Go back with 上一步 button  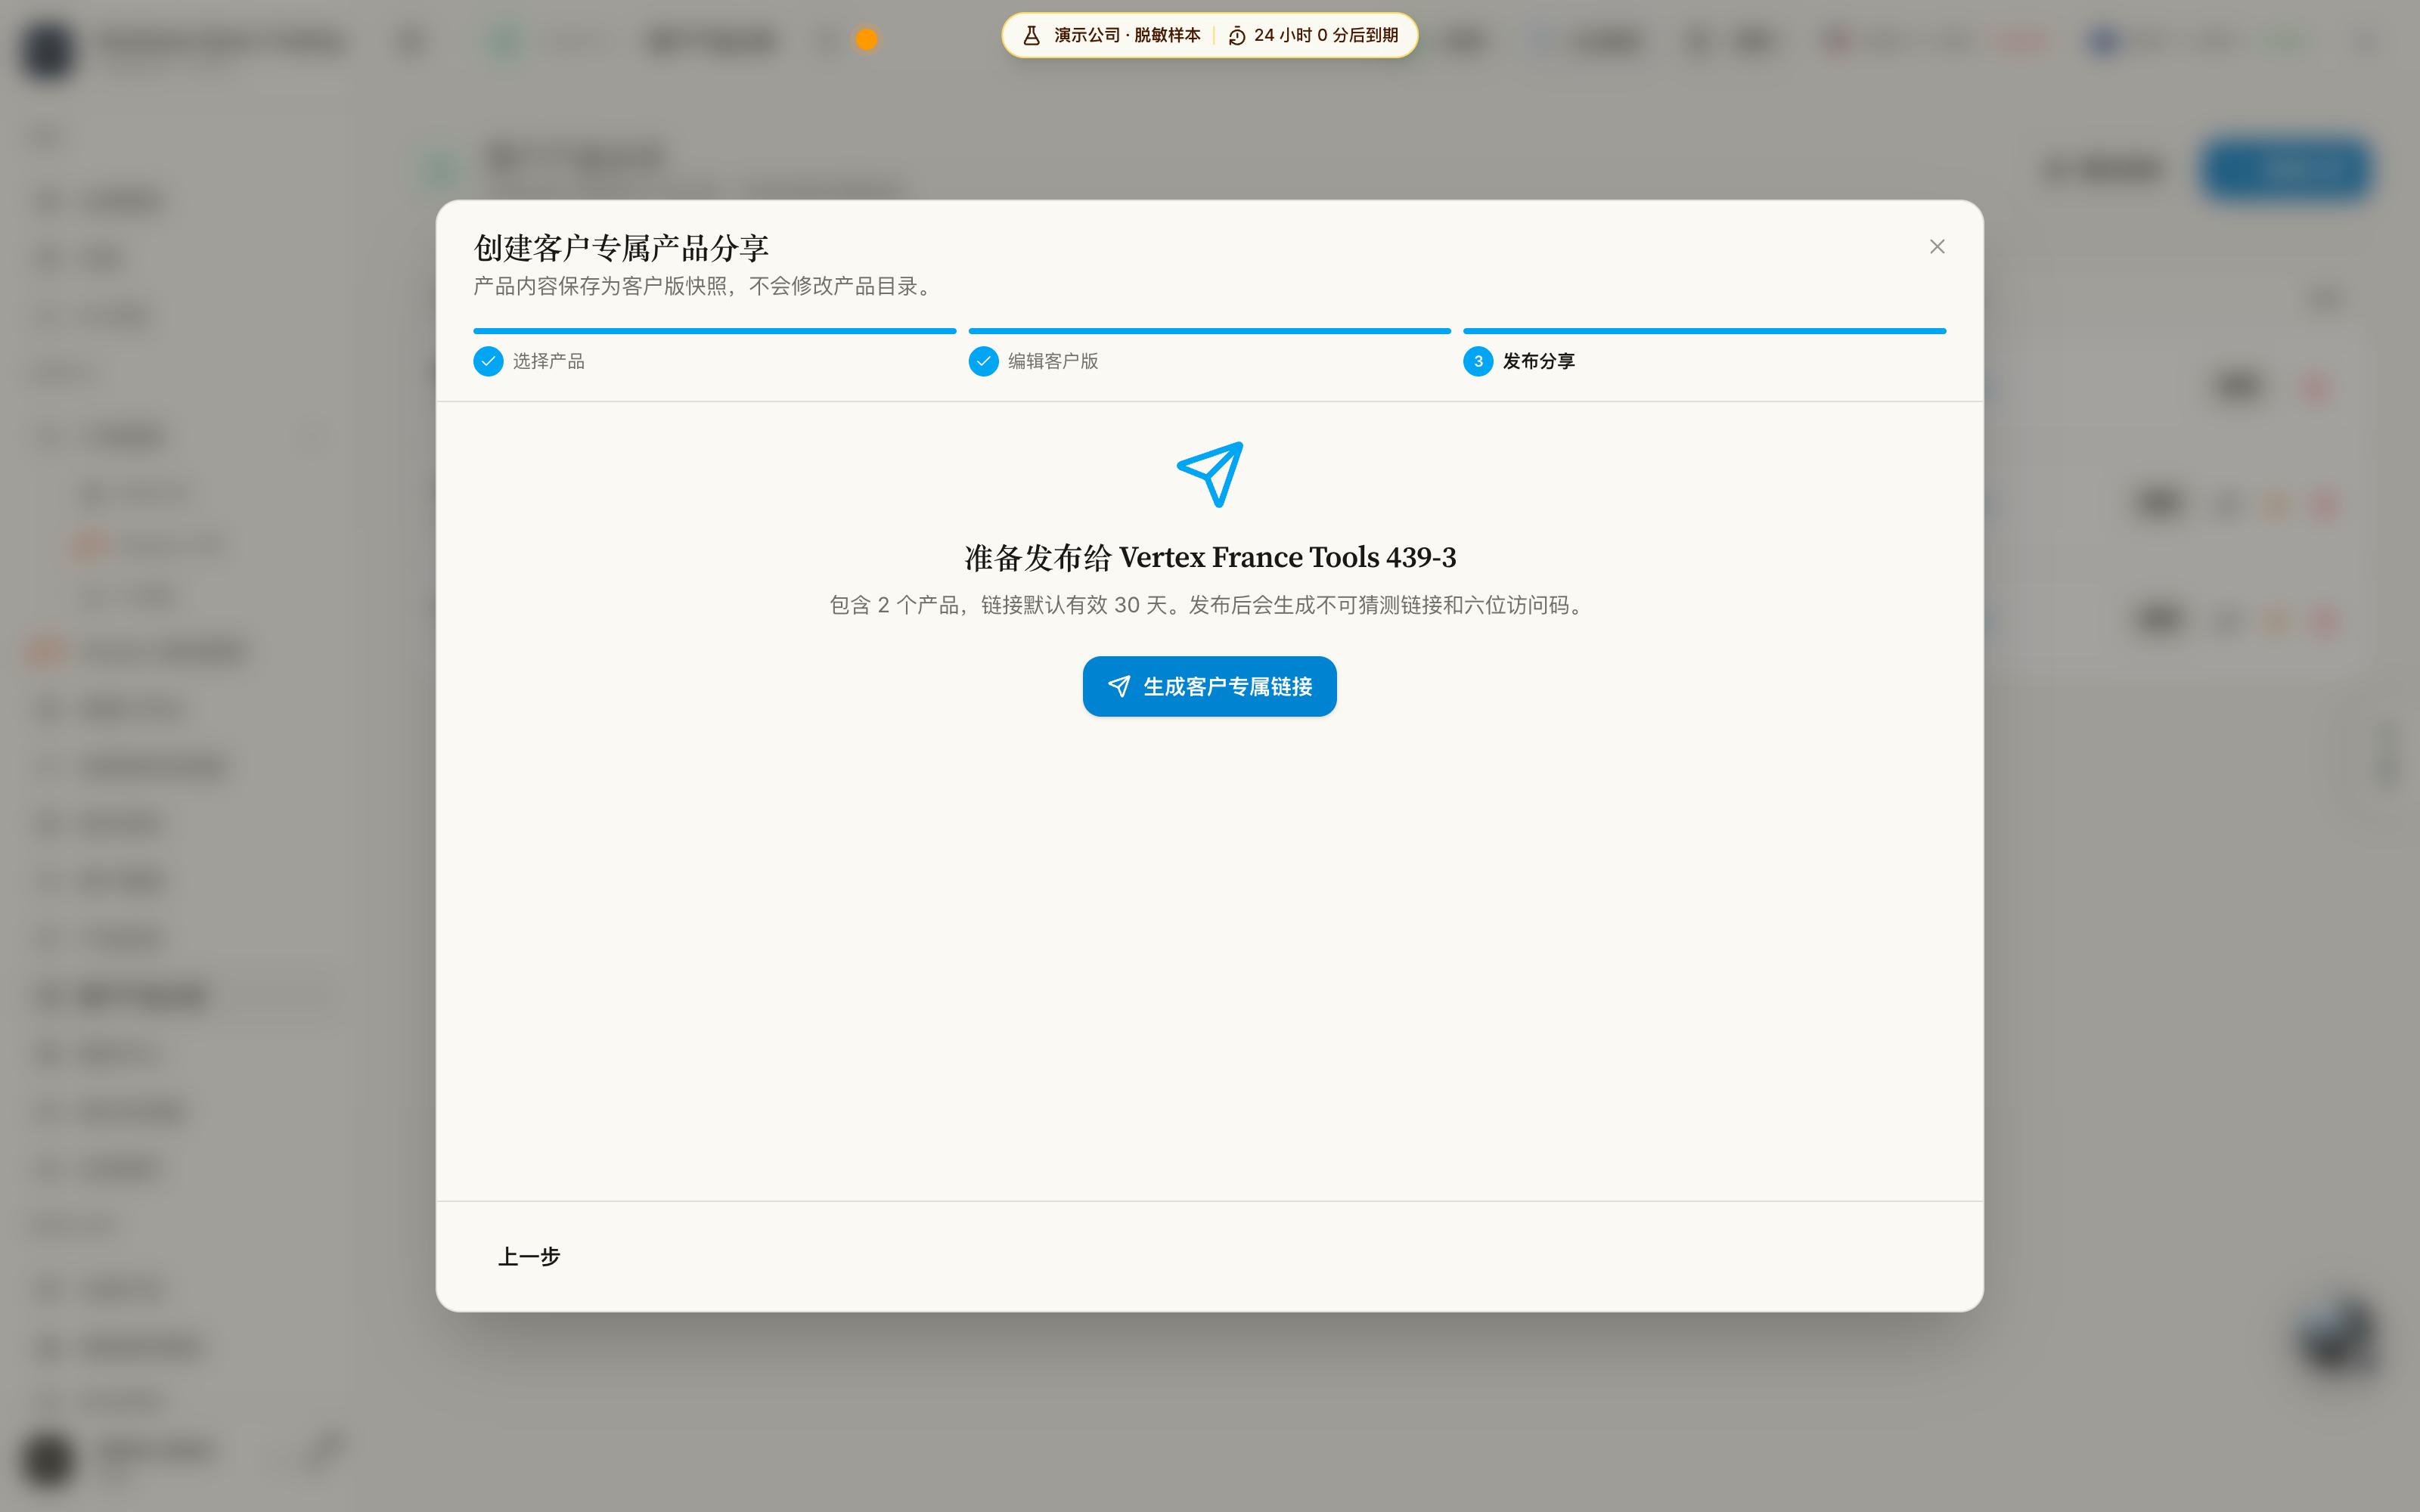(x=529, y=1256)
